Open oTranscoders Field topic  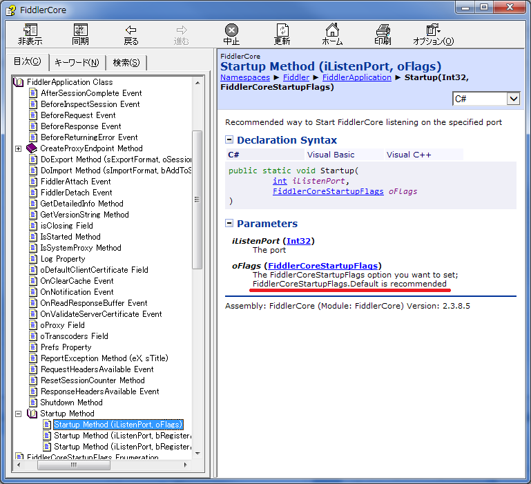pos(74,336)
